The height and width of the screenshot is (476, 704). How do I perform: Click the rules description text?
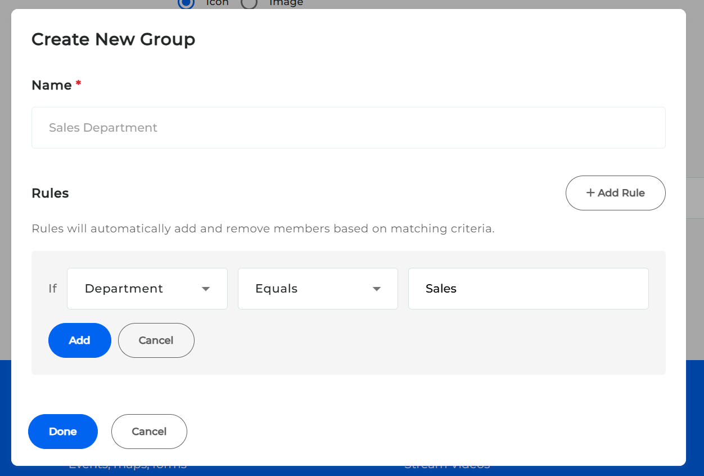pos(263,229)
